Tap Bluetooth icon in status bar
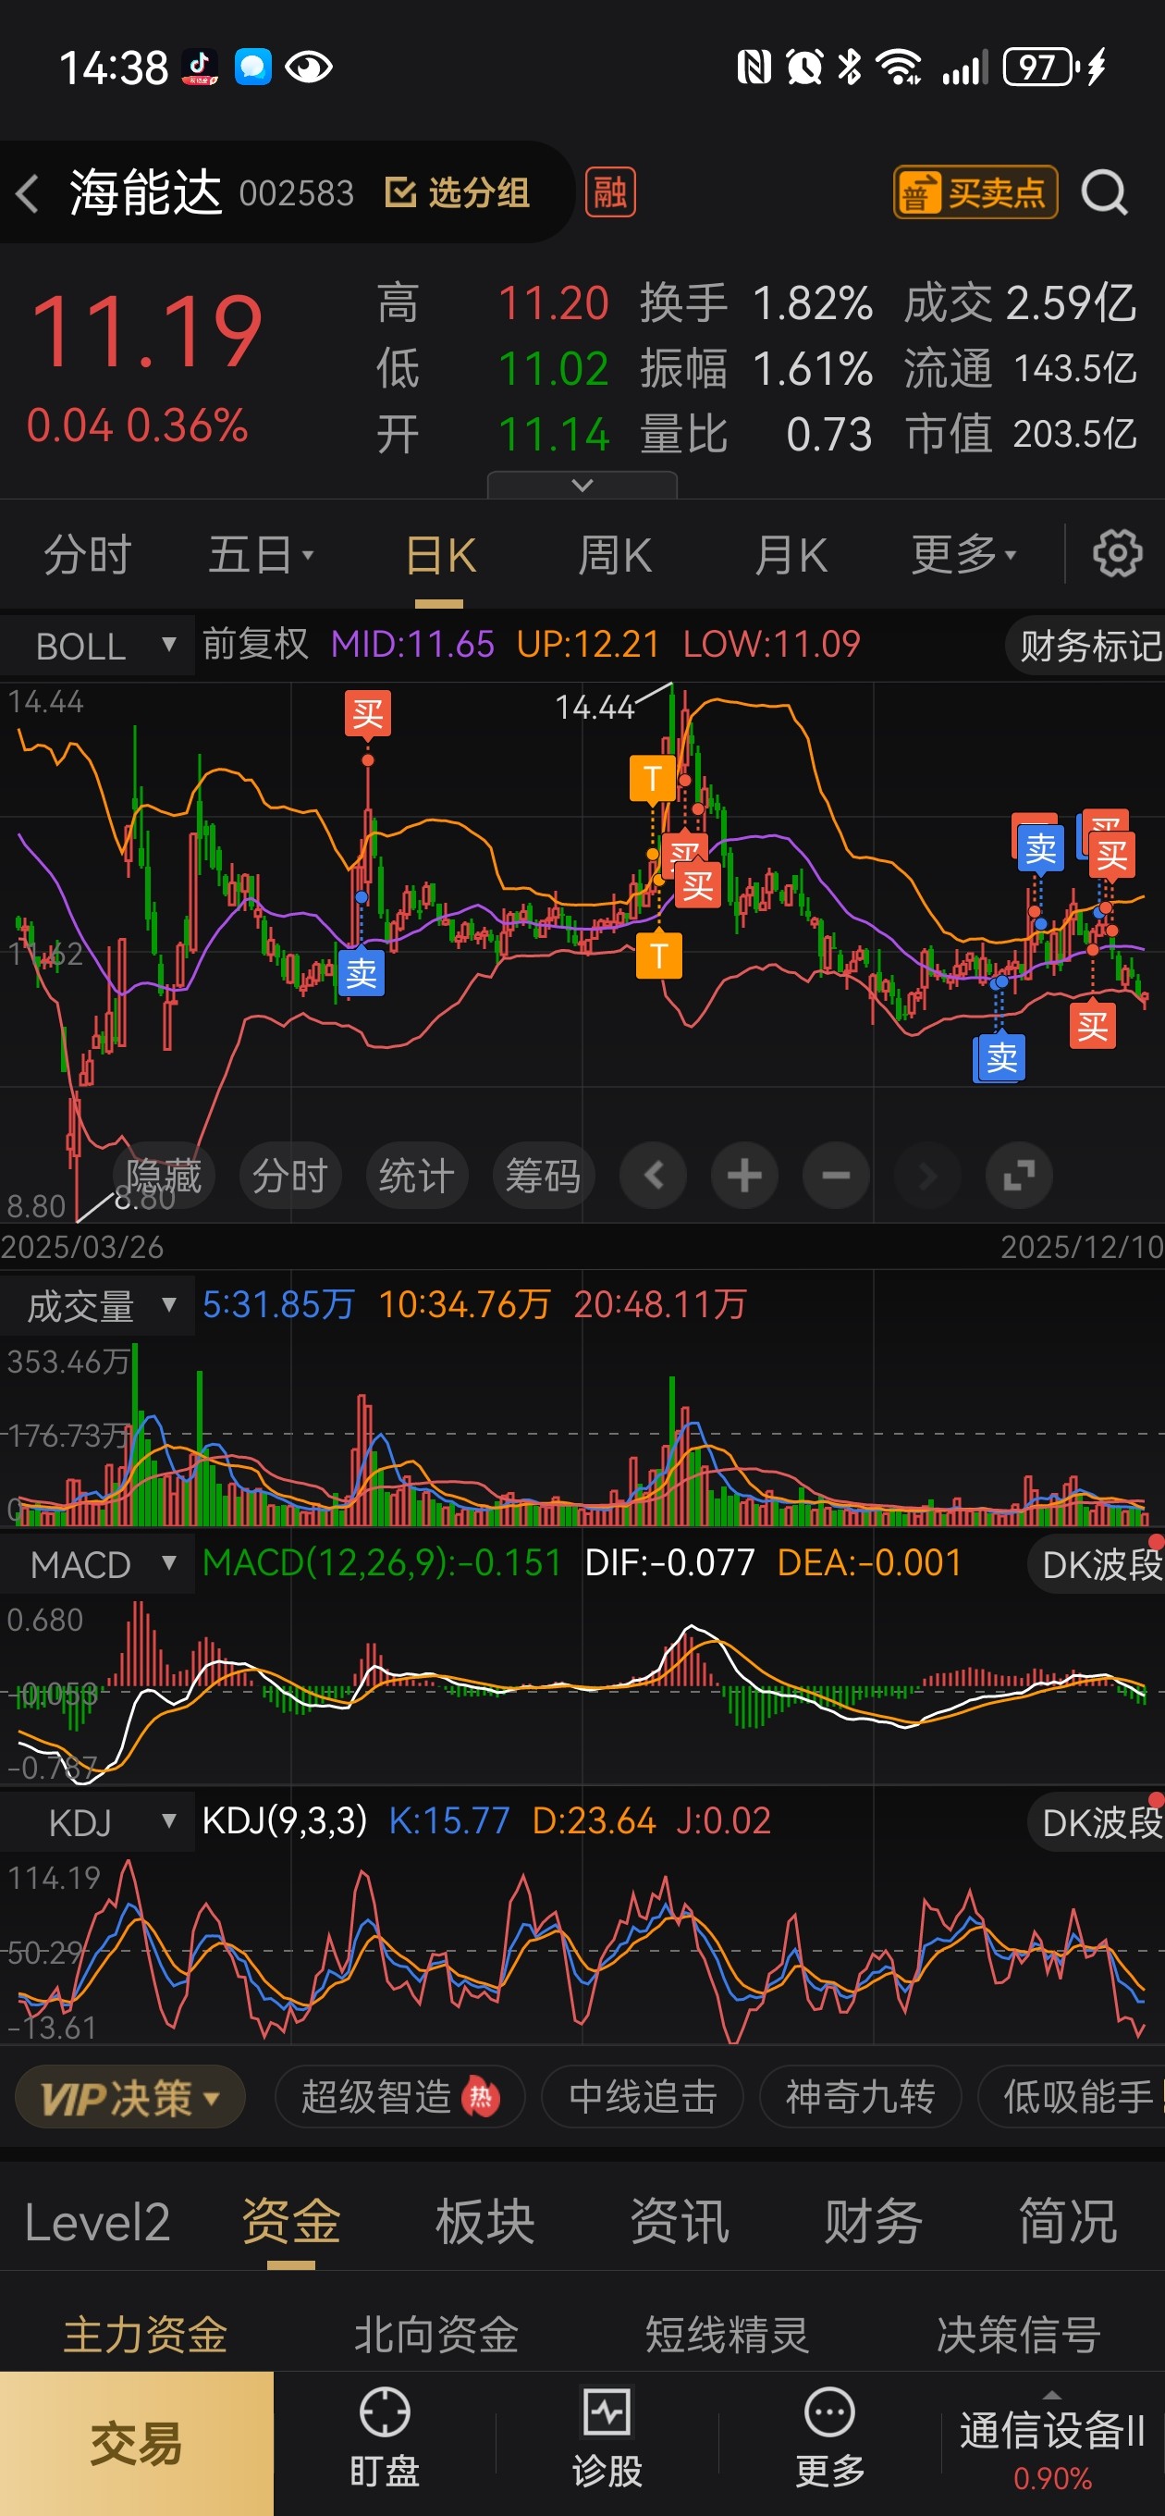 click(x=850, y=68)
